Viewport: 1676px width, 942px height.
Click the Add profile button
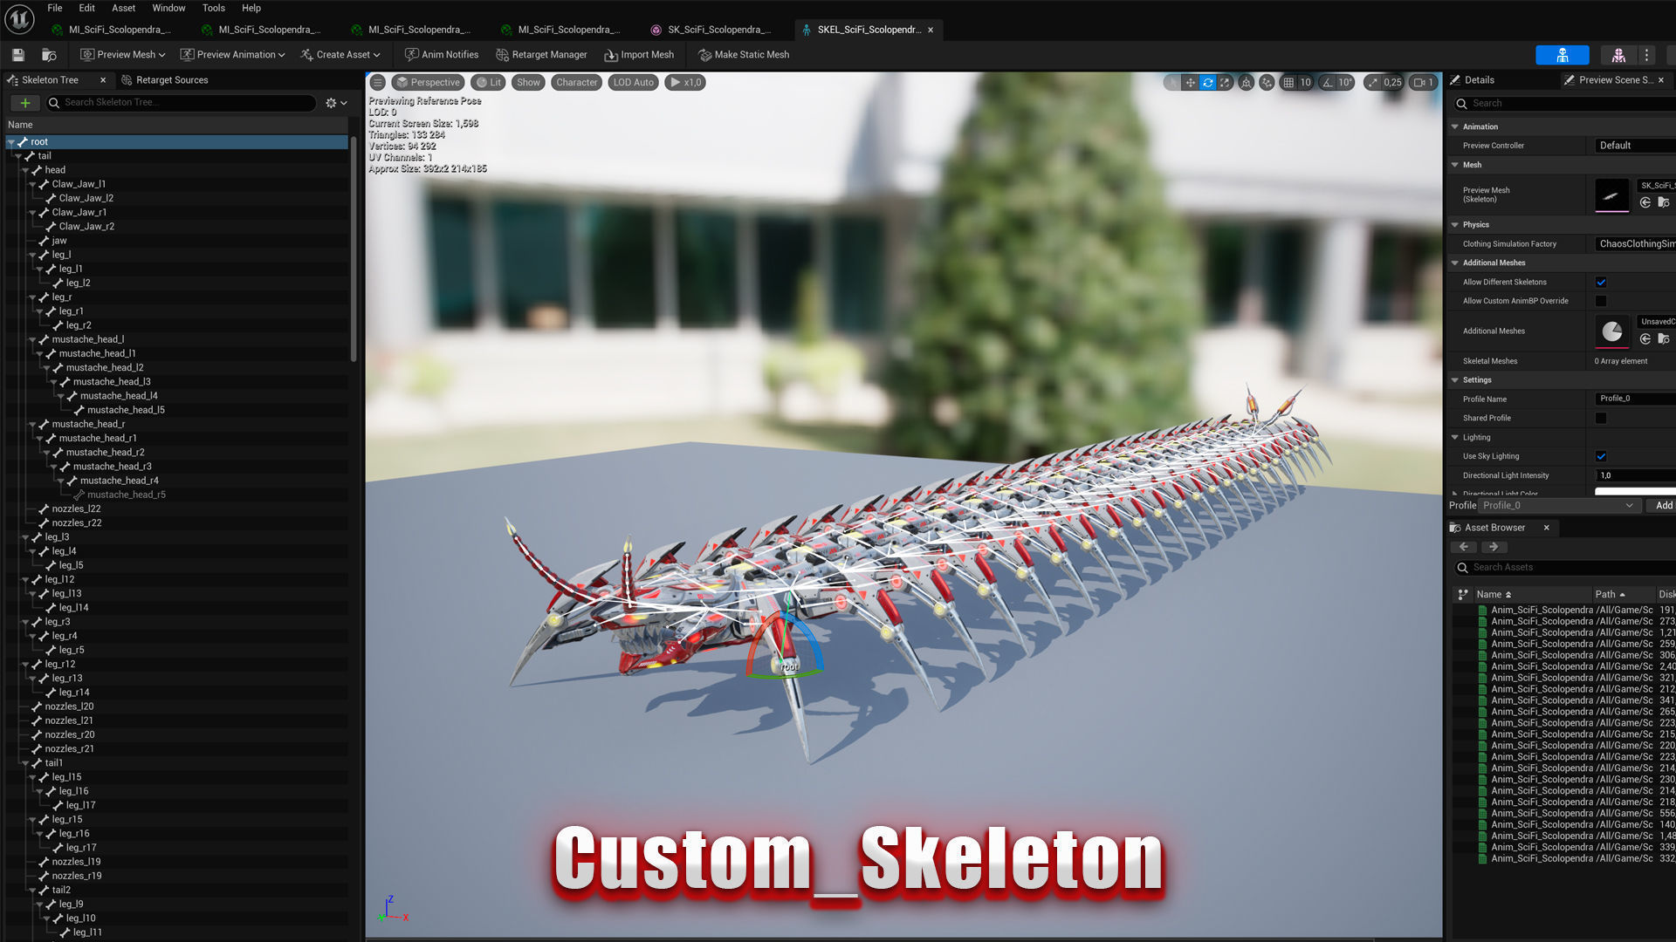[1663, 505]
